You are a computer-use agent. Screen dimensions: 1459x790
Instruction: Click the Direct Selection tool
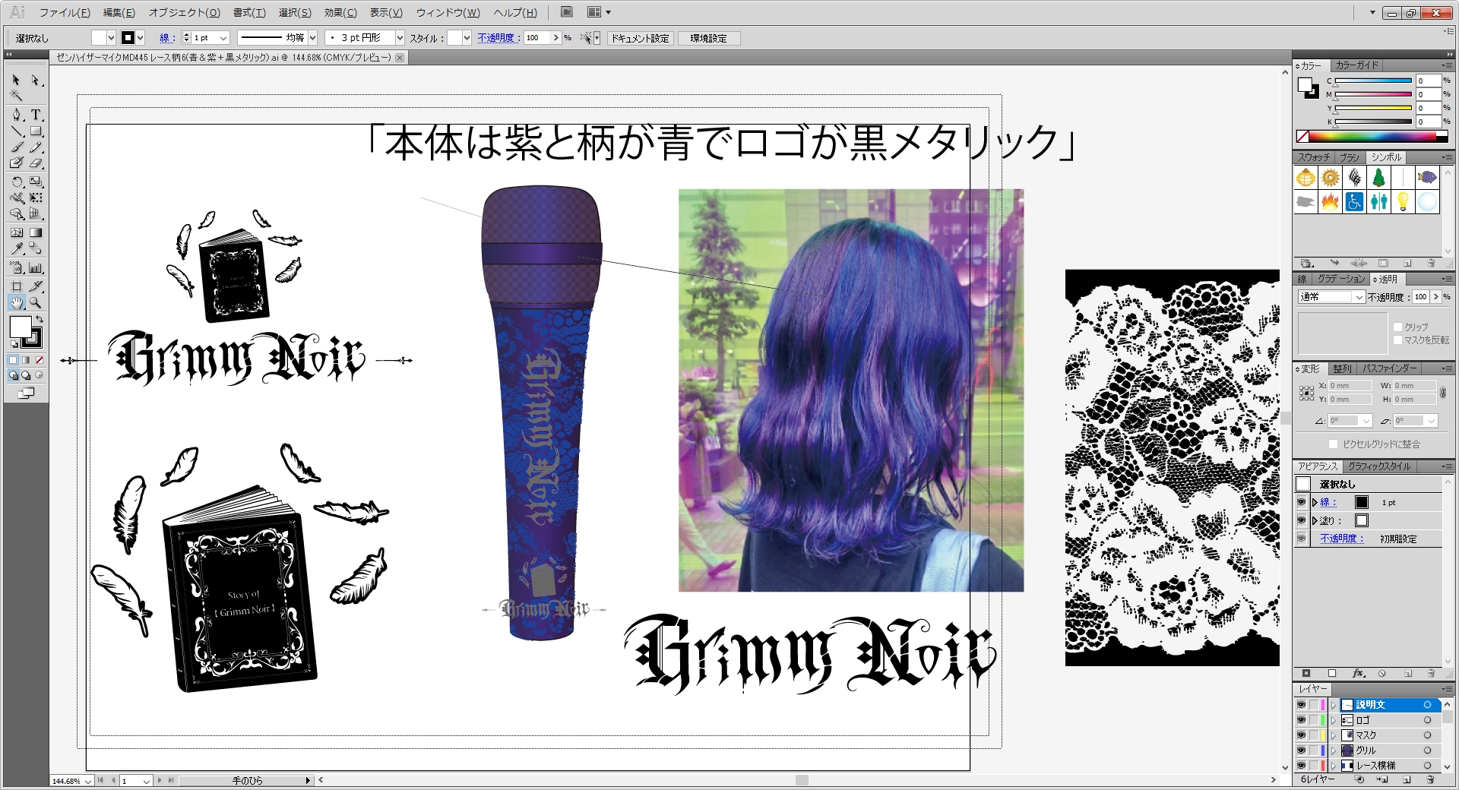(x=36, y=80)
